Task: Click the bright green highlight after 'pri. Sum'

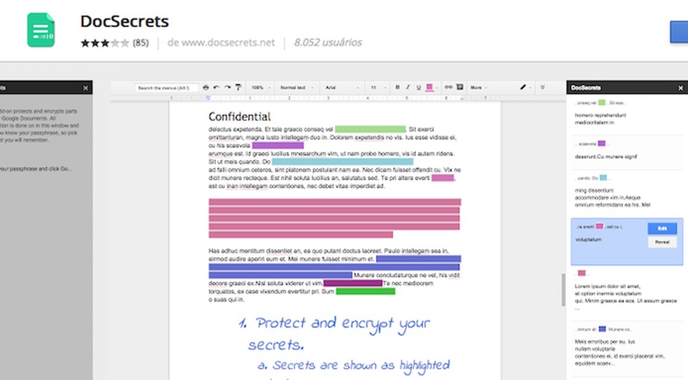Action: point(366,291)
